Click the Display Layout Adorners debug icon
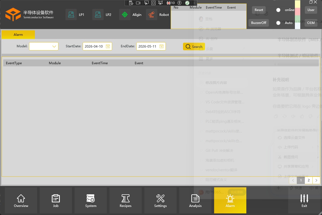The width and height of the screenshot is (322, 215). click(x=153, y=3)
